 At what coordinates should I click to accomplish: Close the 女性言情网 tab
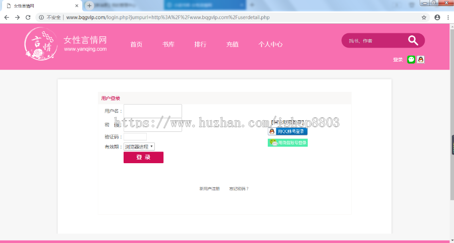77,6
